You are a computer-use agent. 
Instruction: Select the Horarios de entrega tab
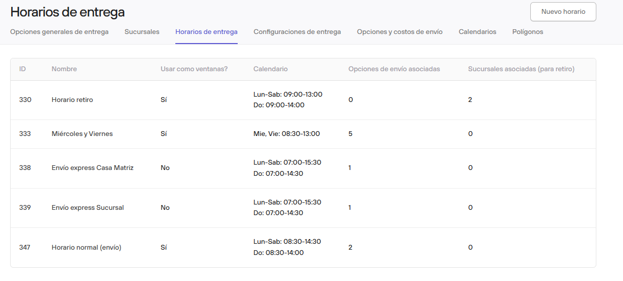pyautogui.click(x=207, y=32)
